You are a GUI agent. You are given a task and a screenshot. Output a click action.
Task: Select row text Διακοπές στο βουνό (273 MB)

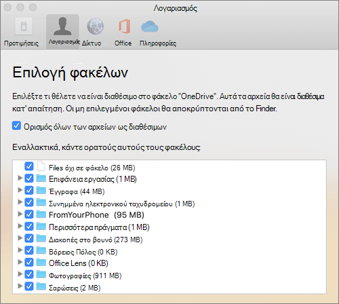96,240
